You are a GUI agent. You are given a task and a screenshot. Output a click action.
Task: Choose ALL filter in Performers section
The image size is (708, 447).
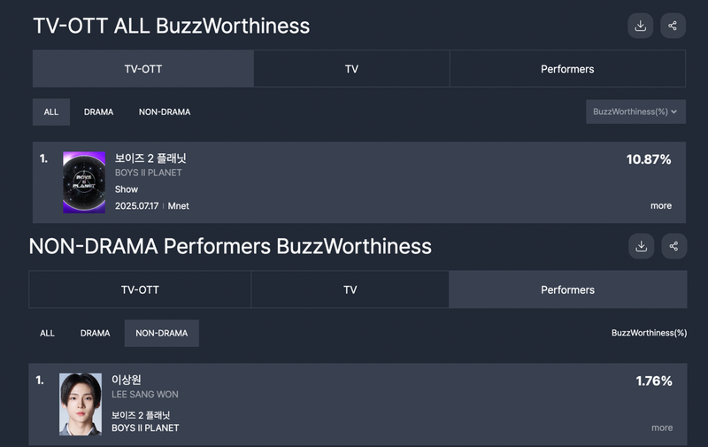(x=47, y=333)
